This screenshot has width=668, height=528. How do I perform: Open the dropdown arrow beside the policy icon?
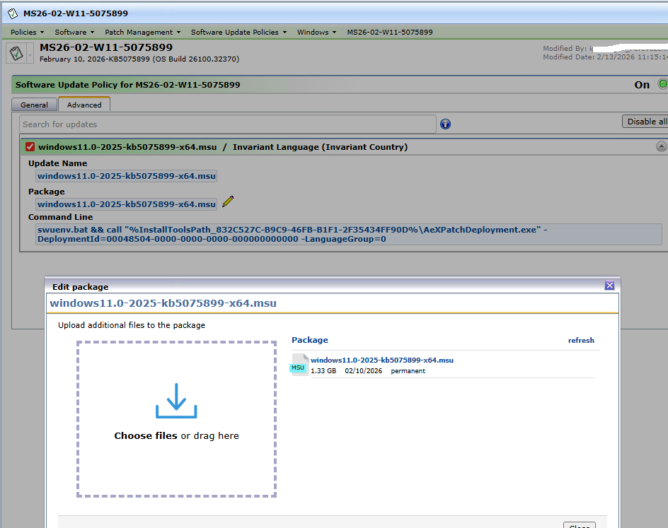coord(30,54)
